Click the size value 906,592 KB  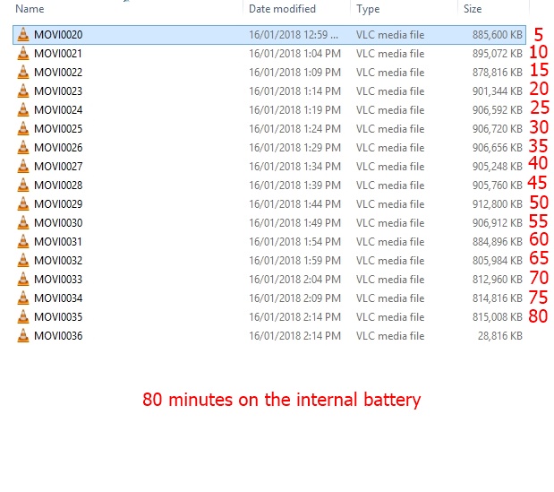click(x=497, y=110)
